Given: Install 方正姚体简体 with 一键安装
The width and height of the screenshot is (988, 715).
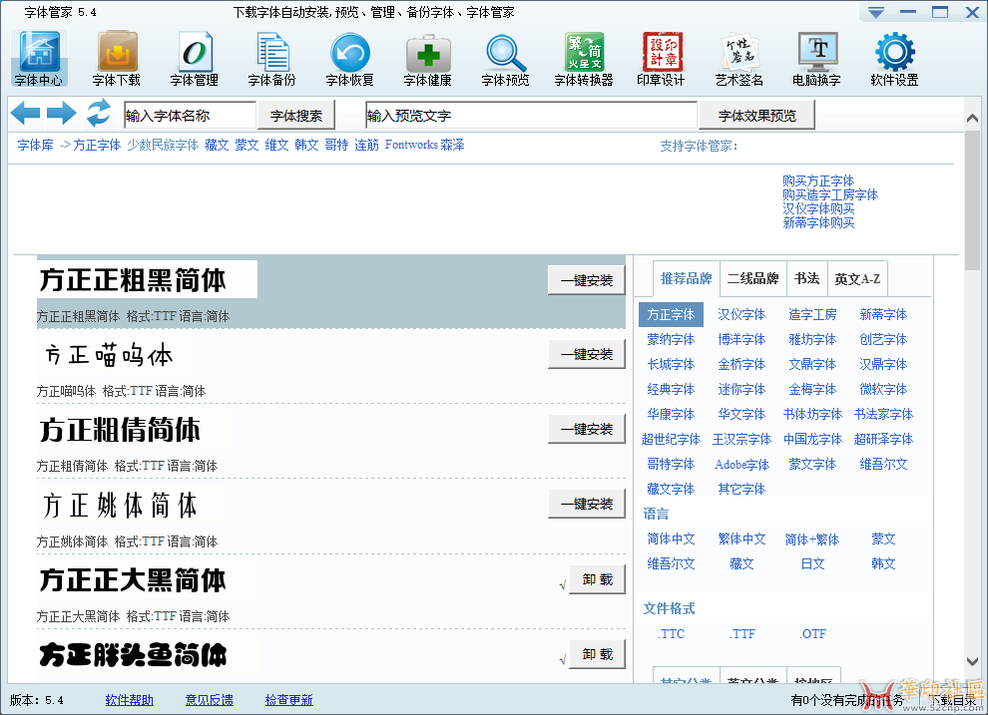Looking at the screenshot, I should (x=587, y=504).
